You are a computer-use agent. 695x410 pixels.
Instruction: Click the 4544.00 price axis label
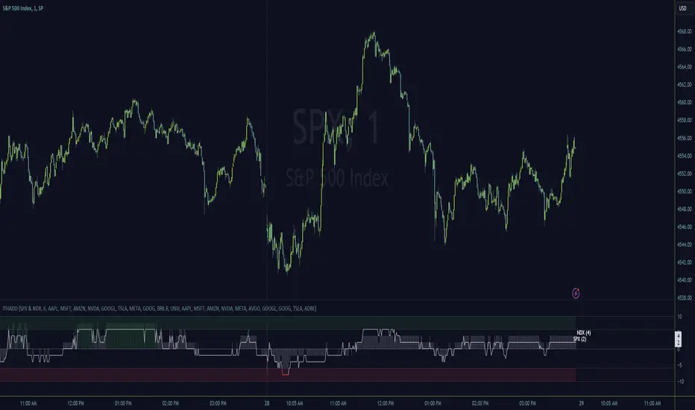point(685,245)
